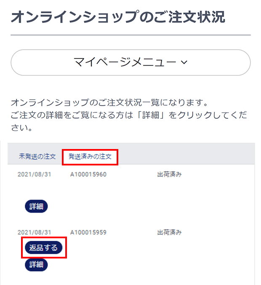Open the マイページメニュー dropdown
The width and height of the screenshot is (261, 285).
coord(130,63)
